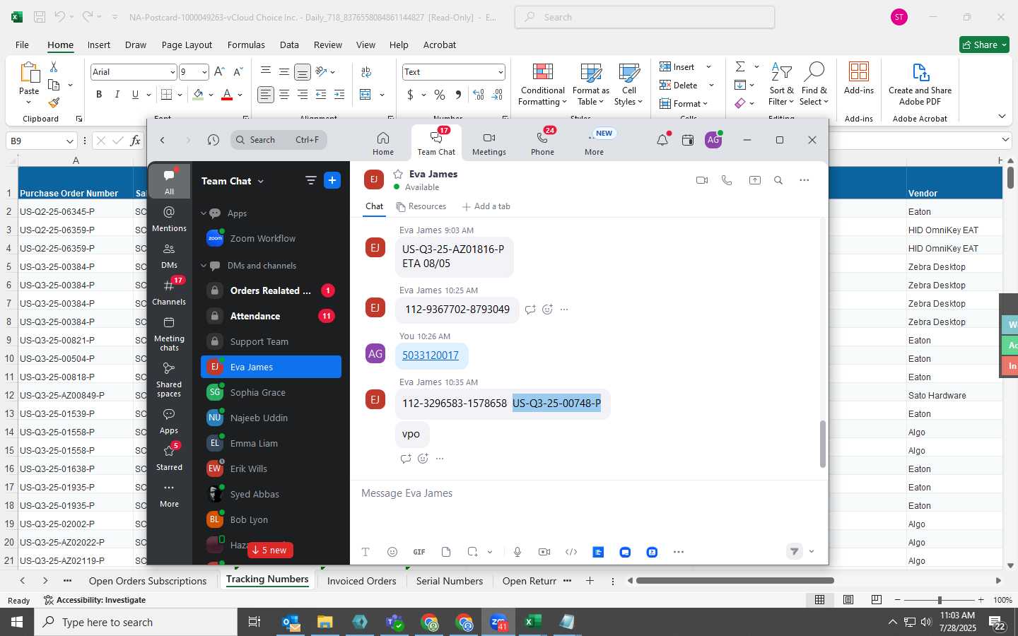The width and height of the screenshot is (1018, 636).
Task: Click the 5033120017 link
Action: pyautogui.click(x=431, y=355)
